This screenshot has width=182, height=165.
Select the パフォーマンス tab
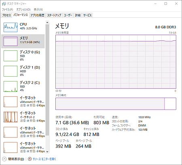point(21,15)
